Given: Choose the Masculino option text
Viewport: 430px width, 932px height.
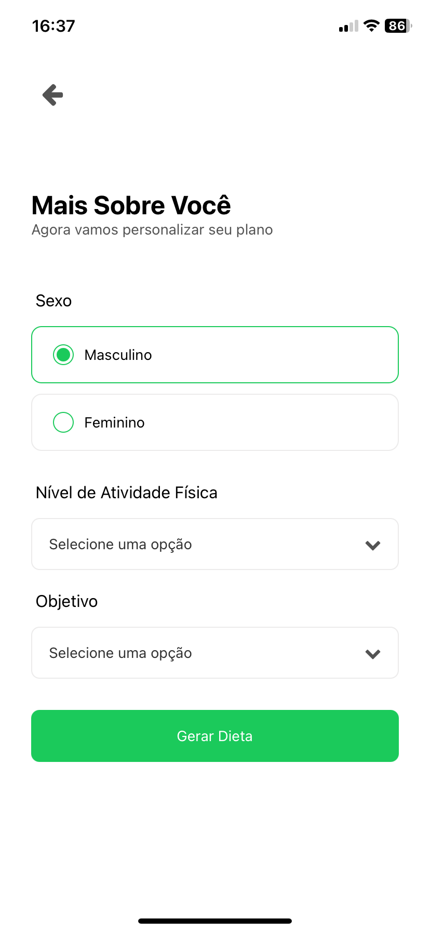Looking at the screenshot, I should [118, 355].
